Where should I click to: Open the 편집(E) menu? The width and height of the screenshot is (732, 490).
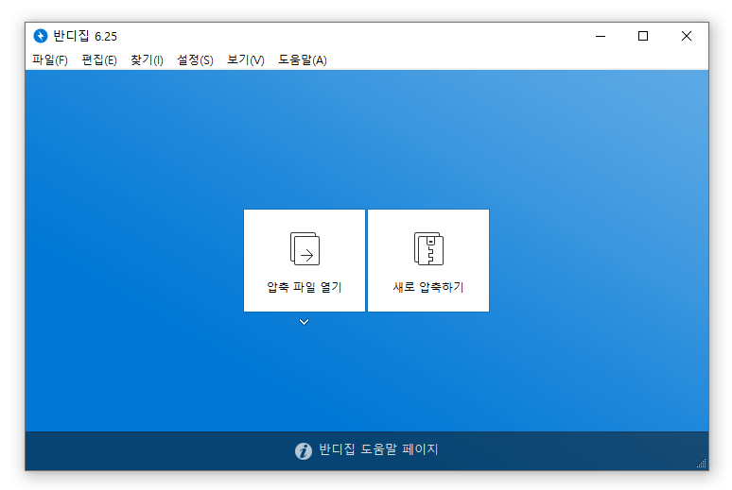(99, 60)
